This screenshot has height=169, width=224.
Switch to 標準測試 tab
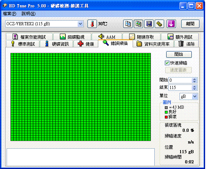(23, 43)
